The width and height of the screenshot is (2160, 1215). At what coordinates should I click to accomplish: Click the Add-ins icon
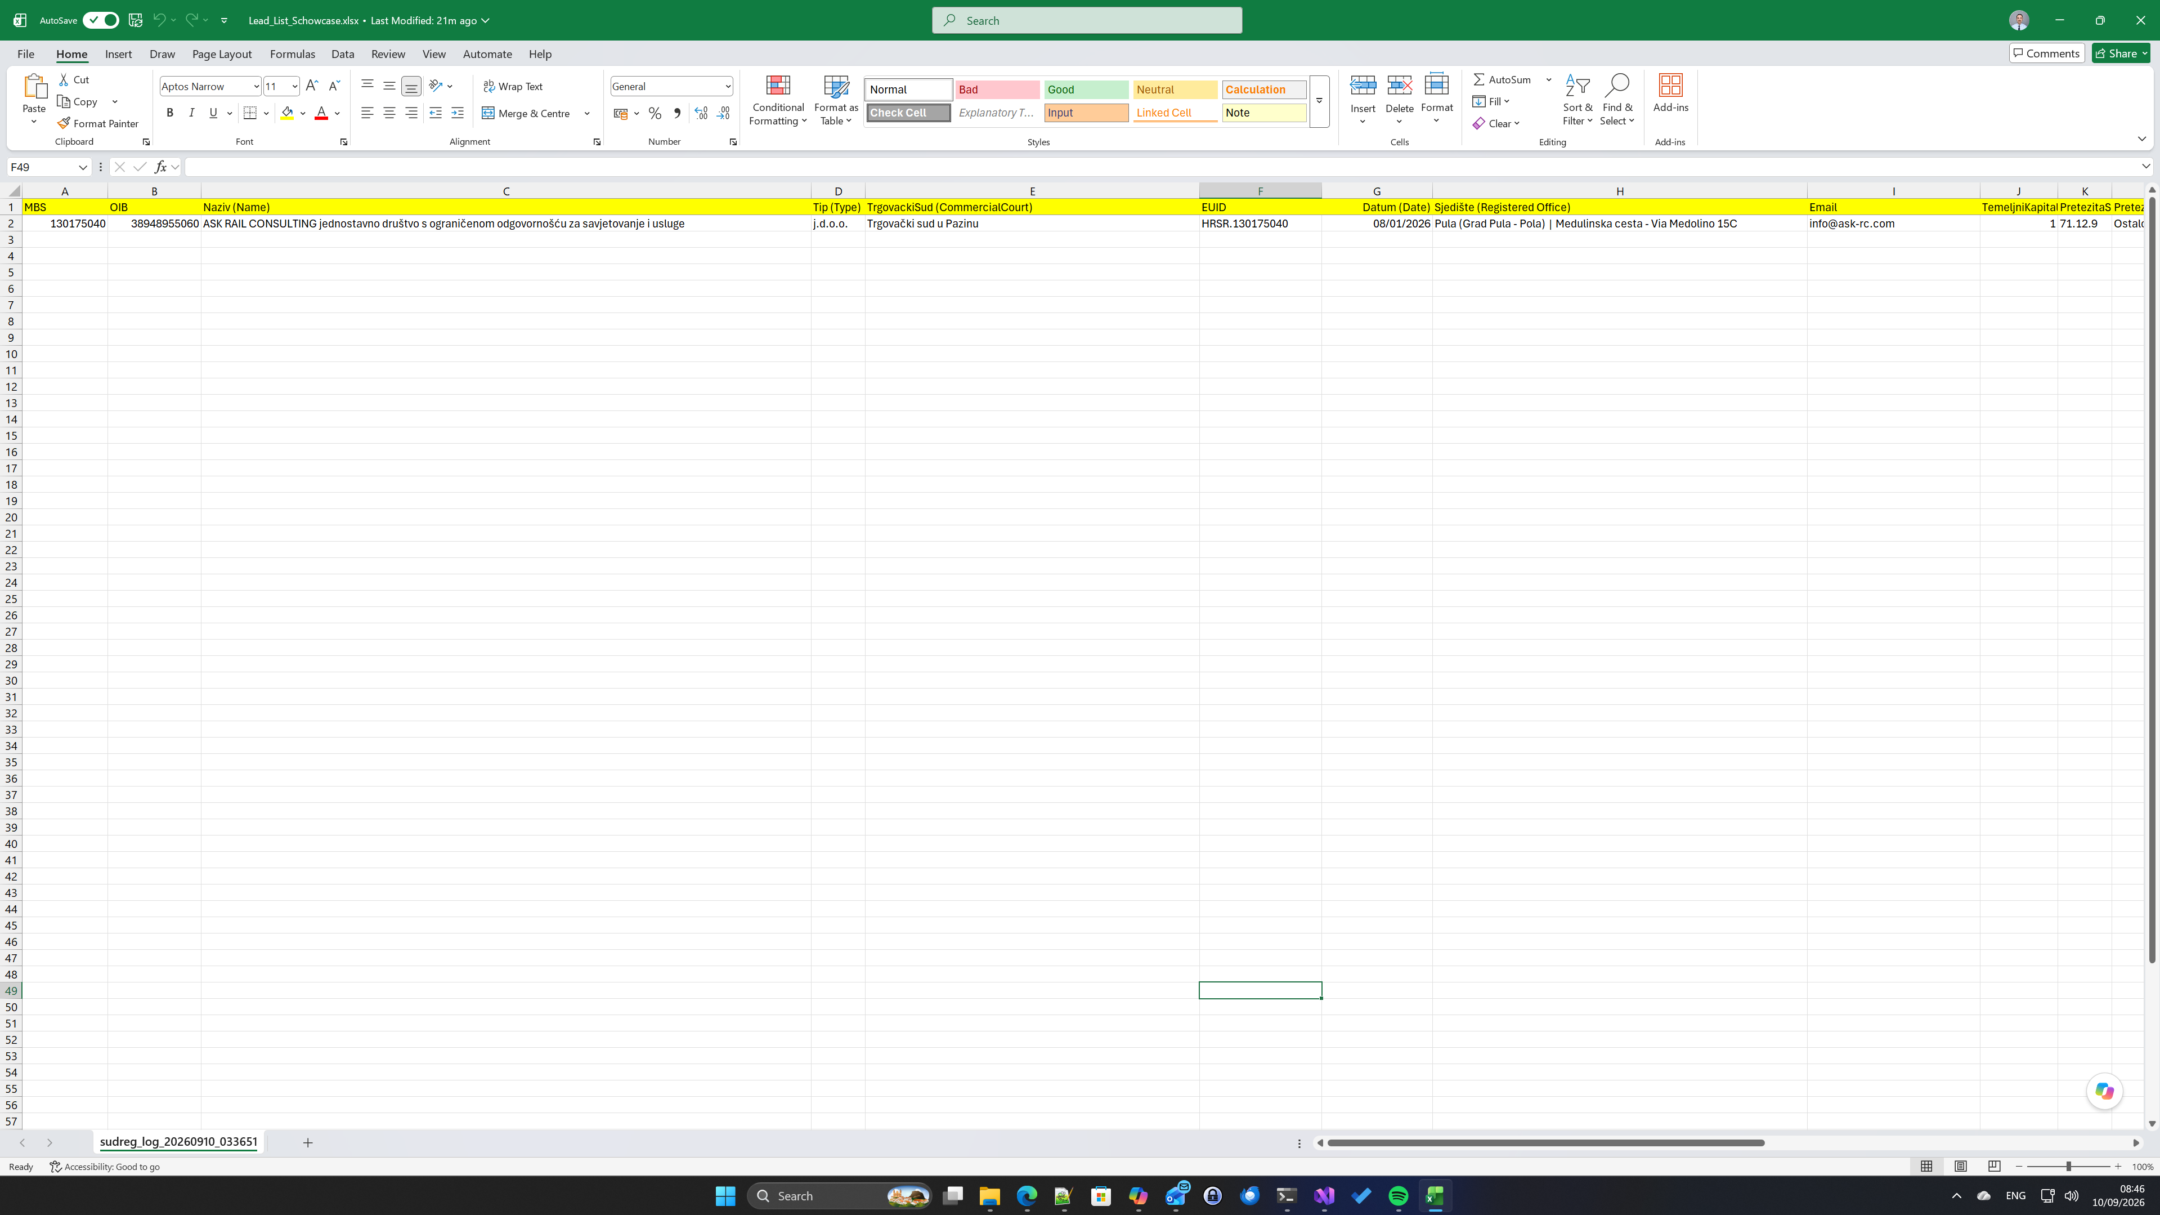tap(1670, 86)
